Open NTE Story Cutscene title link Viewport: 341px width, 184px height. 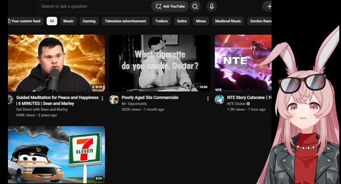[x=249, y=97]
